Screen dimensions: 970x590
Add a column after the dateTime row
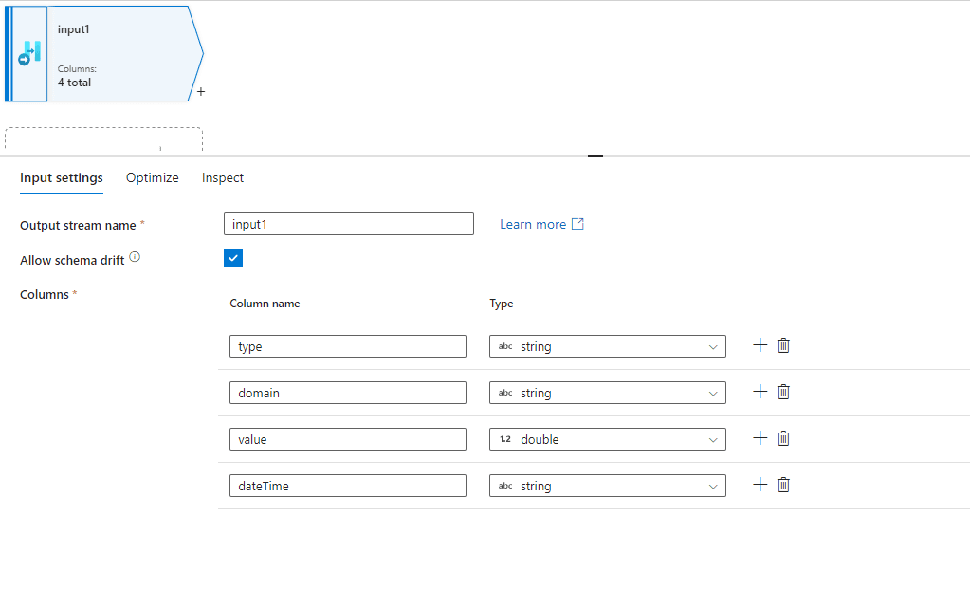coord(760,485)
